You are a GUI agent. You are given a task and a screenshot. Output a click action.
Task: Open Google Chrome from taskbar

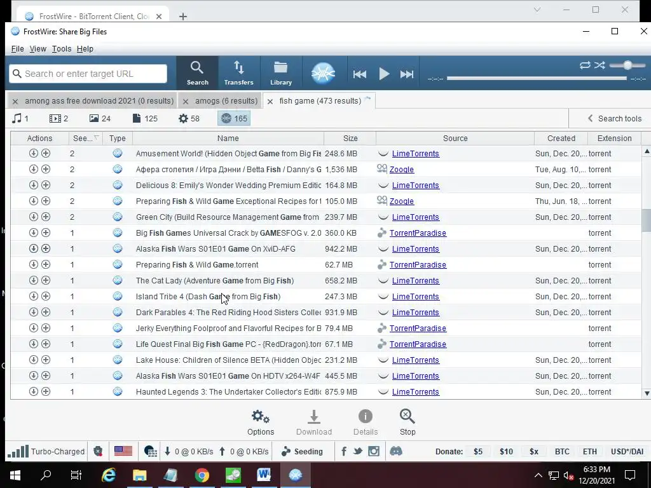[202, 475]
